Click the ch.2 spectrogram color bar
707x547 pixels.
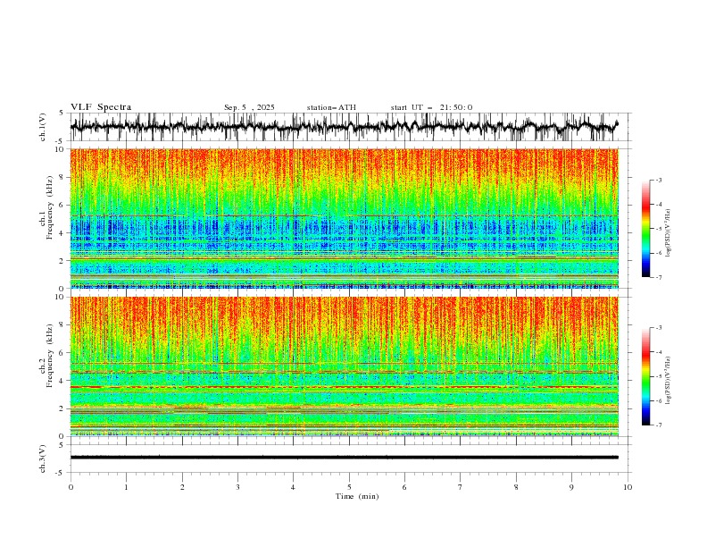(645, 376)
